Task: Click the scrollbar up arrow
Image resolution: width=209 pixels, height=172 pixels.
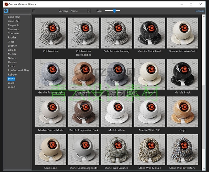Action: (203, 16)
